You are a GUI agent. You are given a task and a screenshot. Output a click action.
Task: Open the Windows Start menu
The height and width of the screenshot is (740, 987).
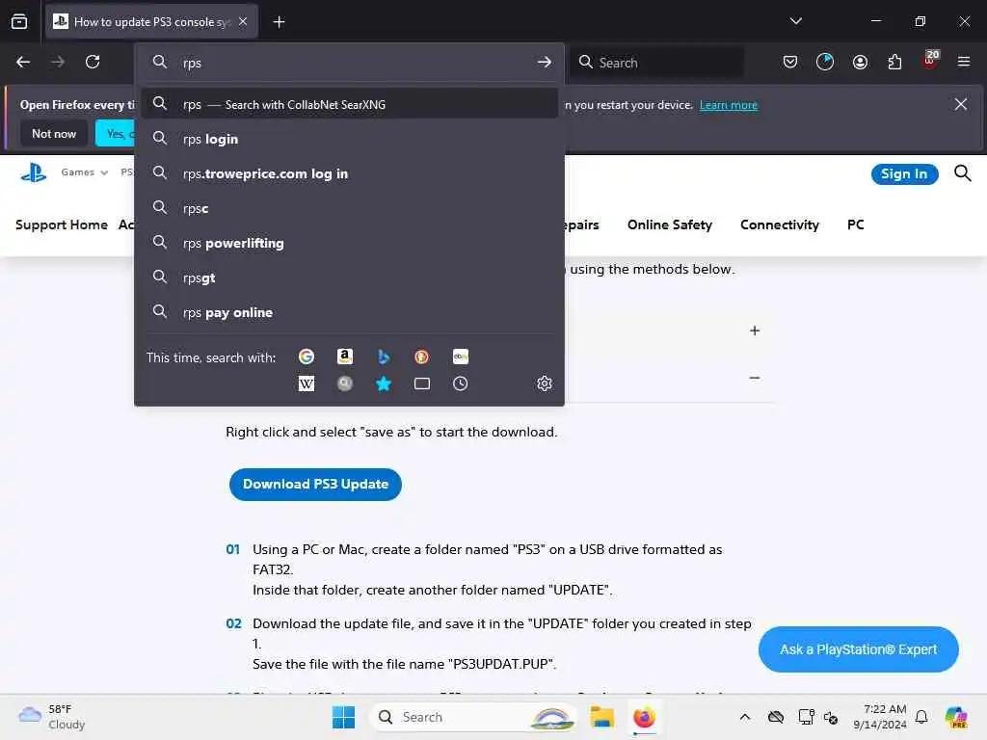[x=344, y=717]
